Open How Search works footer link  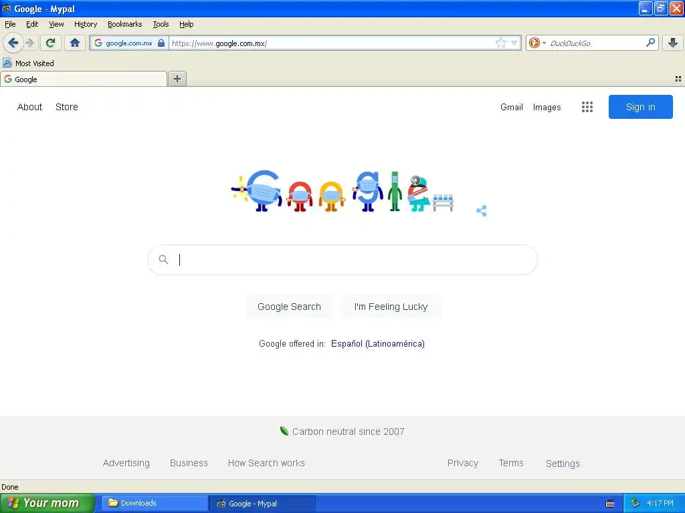266,463
